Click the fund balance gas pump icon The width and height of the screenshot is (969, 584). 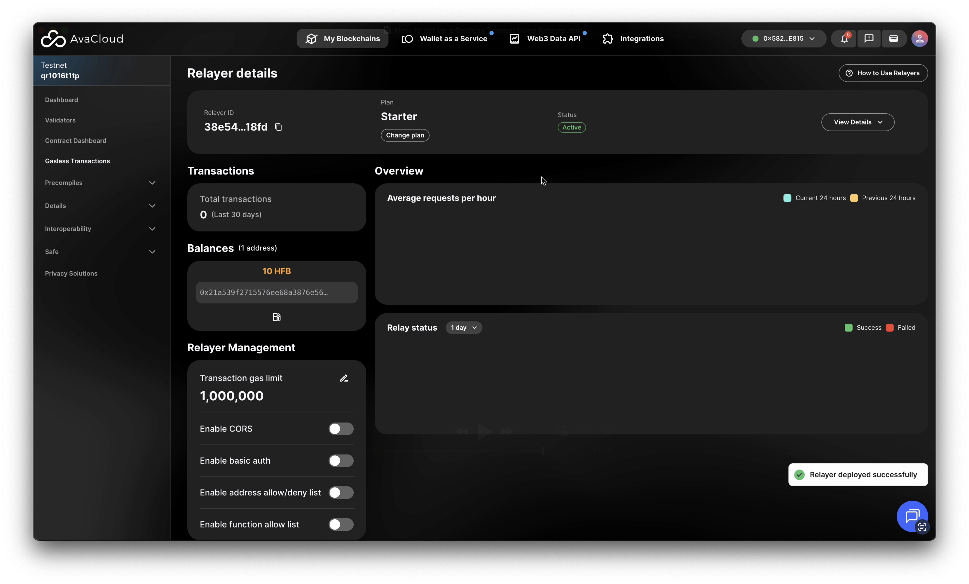click(x=277, y=317)
